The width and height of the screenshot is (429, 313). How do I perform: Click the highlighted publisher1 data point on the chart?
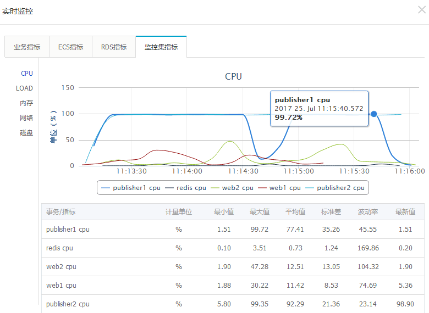pos(374,114)
